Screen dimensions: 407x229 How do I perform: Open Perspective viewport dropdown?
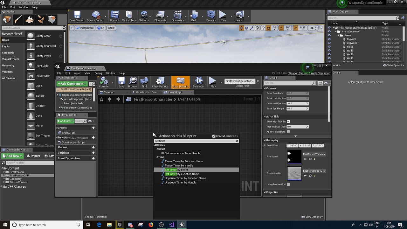(x=85, y=28)
